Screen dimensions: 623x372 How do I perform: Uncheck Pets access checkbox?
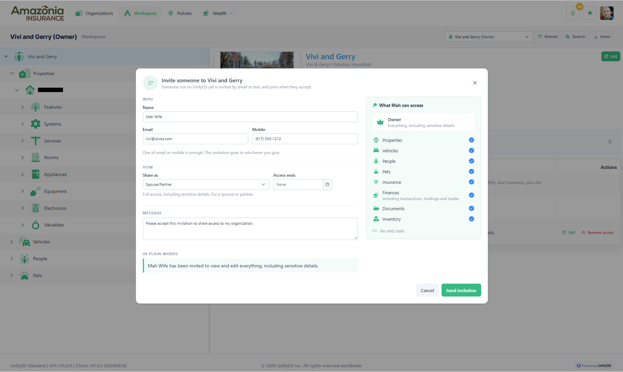point(471,172)
